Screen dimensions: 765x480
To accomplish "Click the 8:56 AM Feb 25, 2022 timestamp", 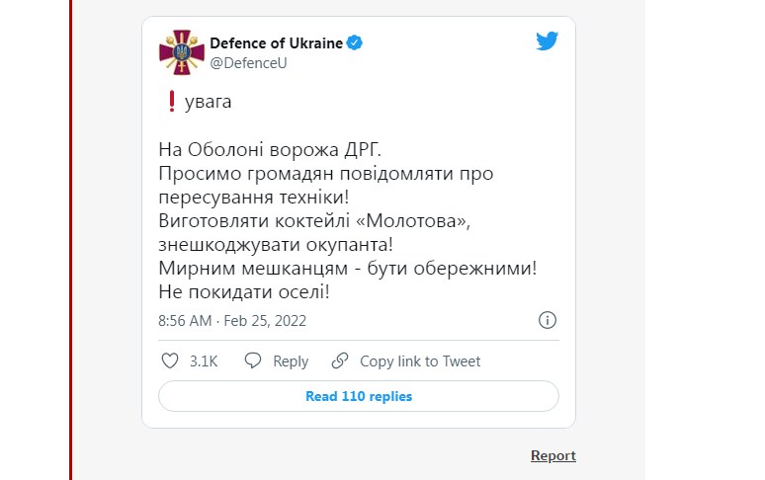I will point(232,321).
